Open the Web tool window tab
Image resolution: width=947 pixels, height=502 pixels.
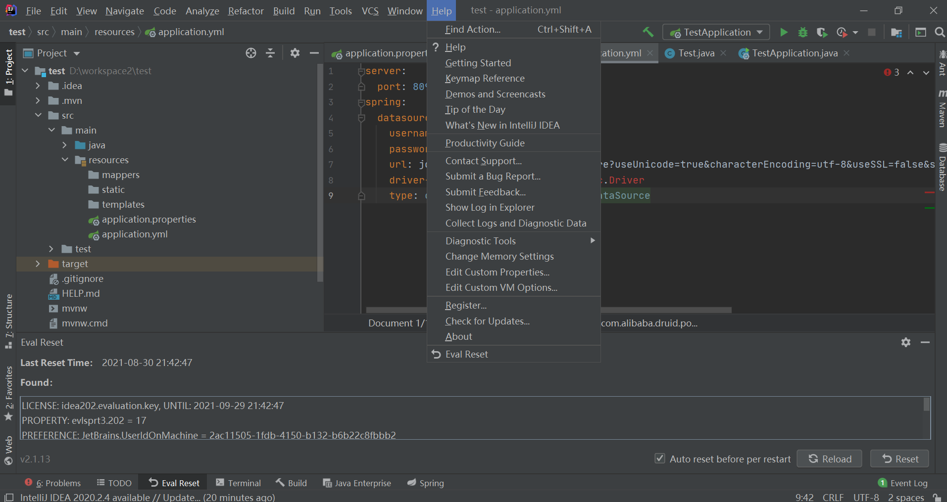[x=8, y=451]
